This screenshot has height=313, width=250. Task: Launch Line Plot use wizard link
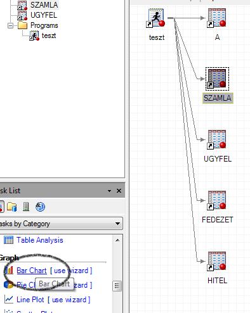coord(69,300)
